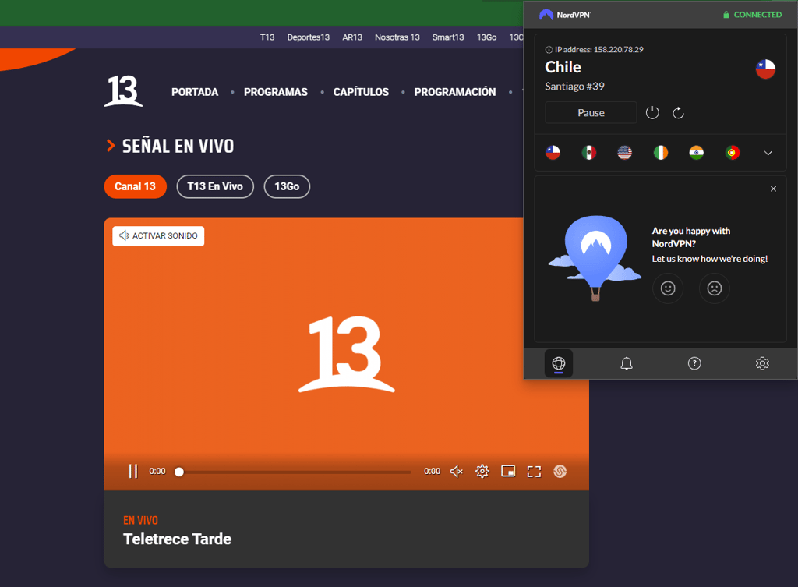Open NordVPN settings gear
This screenshot has width=798, height=587.
pyautogui.click(x=762, y=363)
